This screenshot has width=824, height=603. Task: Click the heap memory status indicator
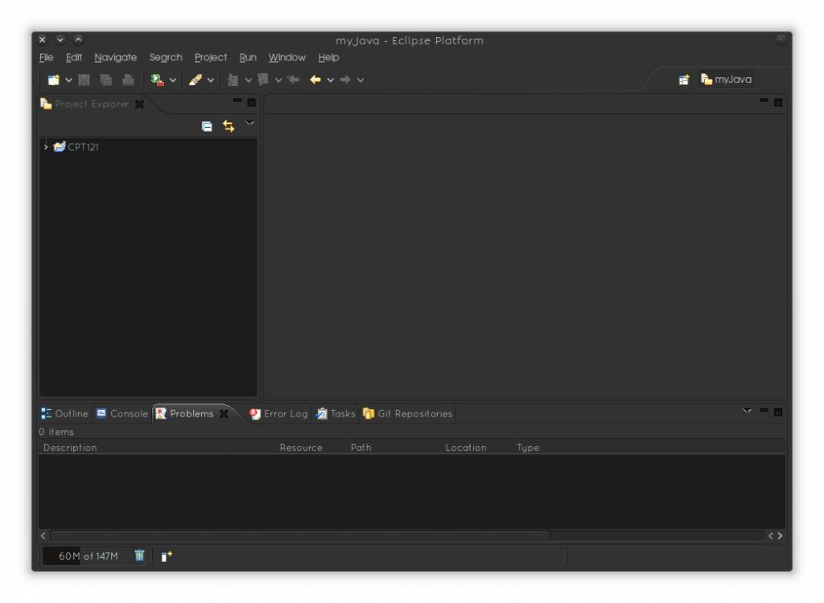[88, 556]
